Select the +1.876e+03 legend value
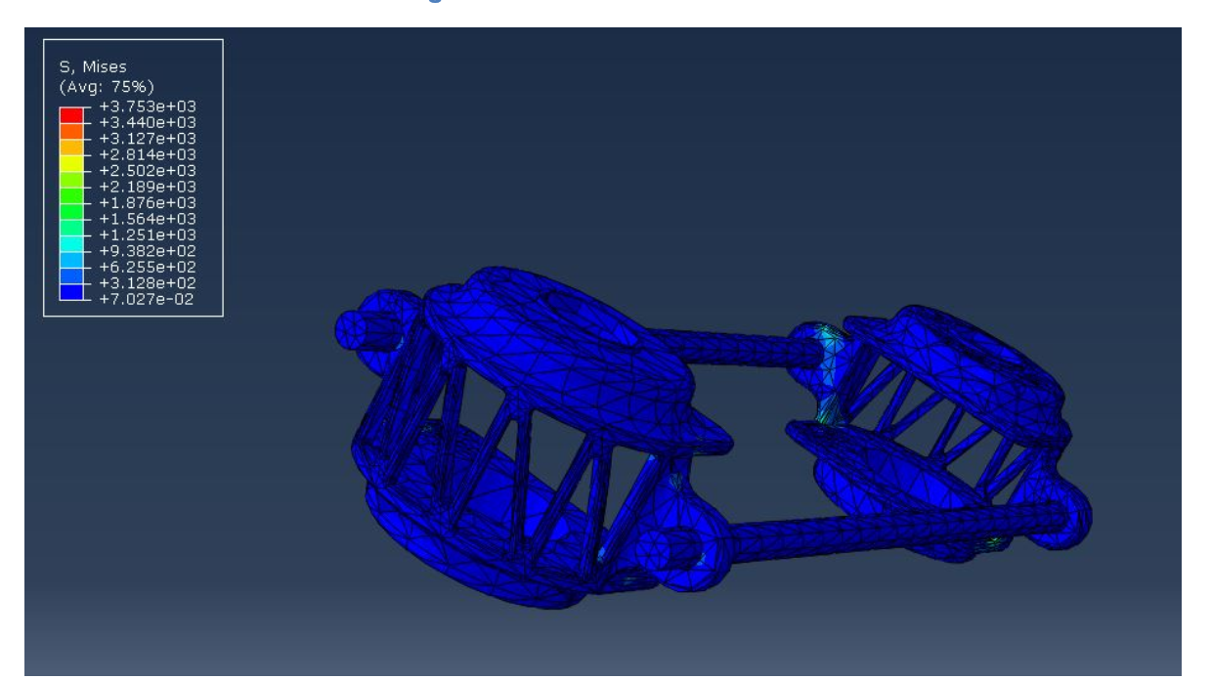The height and width of the screenshot is (680, 1211). (x=148, y=203)
